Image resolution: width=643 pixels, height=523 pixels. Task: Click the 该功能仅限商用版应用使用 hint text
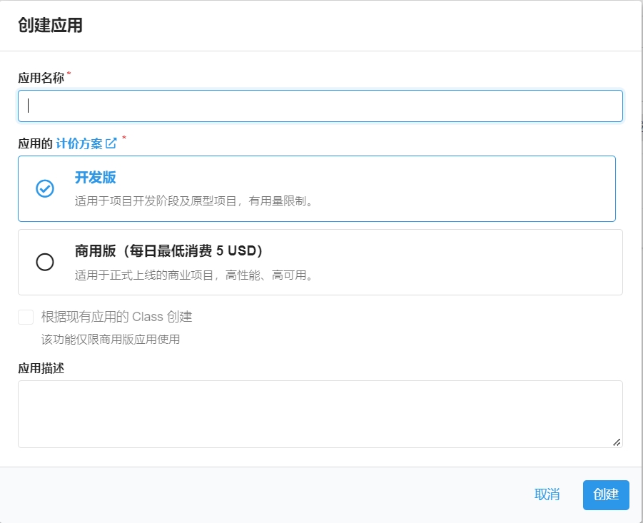pyautogui.click(x=111, y=339)
